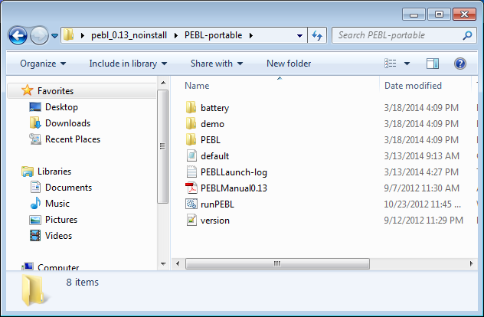The image size is (484, 317).
Task: Click navigation pane scroll up arrow
Action: pos(163,83)
